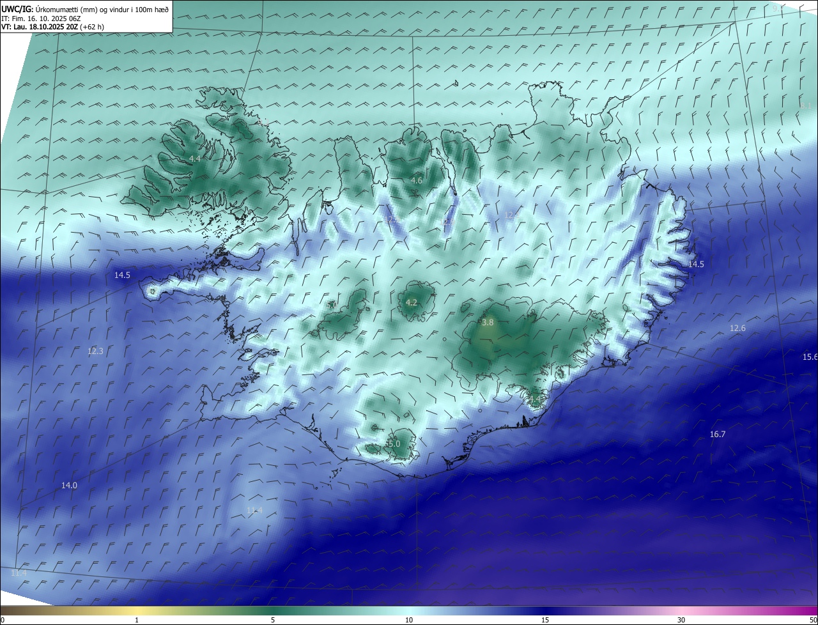Image resolution: width=818 pixels, height=625 pixels.
Task: Click the '0' tick on the color scale
Action: coord(3,621)
